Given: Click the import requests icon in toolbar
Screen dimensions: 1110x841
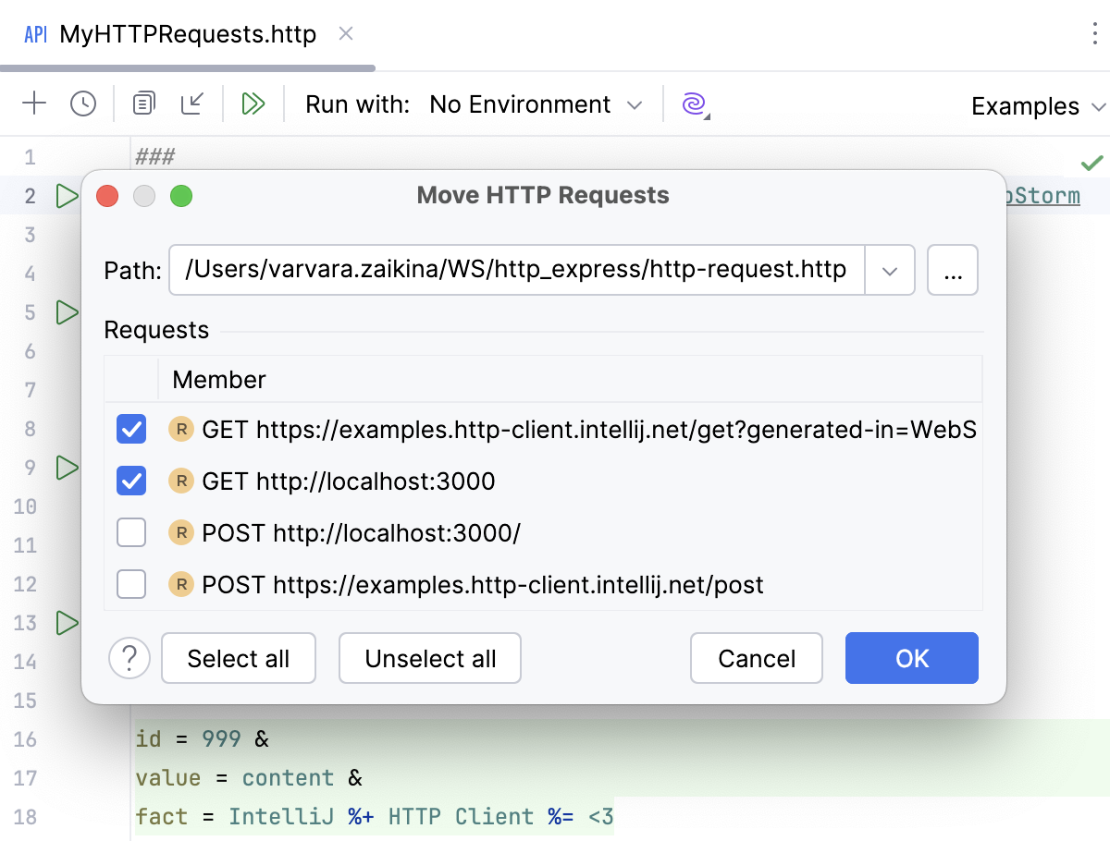Looking at the screenshot, I should [192, 104].
